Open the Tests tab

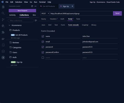click(78, 19)
